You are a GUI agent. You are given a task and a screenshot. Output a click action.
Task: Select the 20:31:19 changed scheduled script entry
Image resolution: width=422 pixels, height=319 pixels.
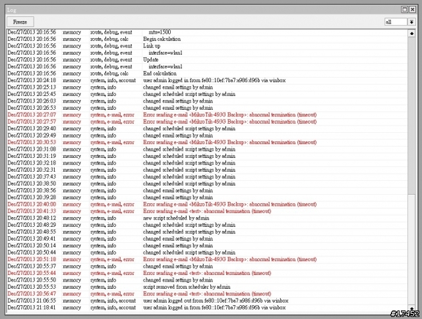coord(207,157)
